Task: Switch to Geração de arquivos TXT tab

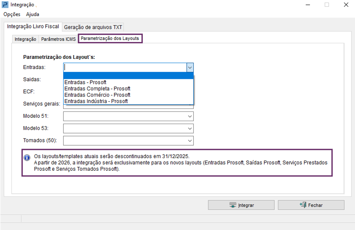Action: pyautogui.click(x=93, y=27)
